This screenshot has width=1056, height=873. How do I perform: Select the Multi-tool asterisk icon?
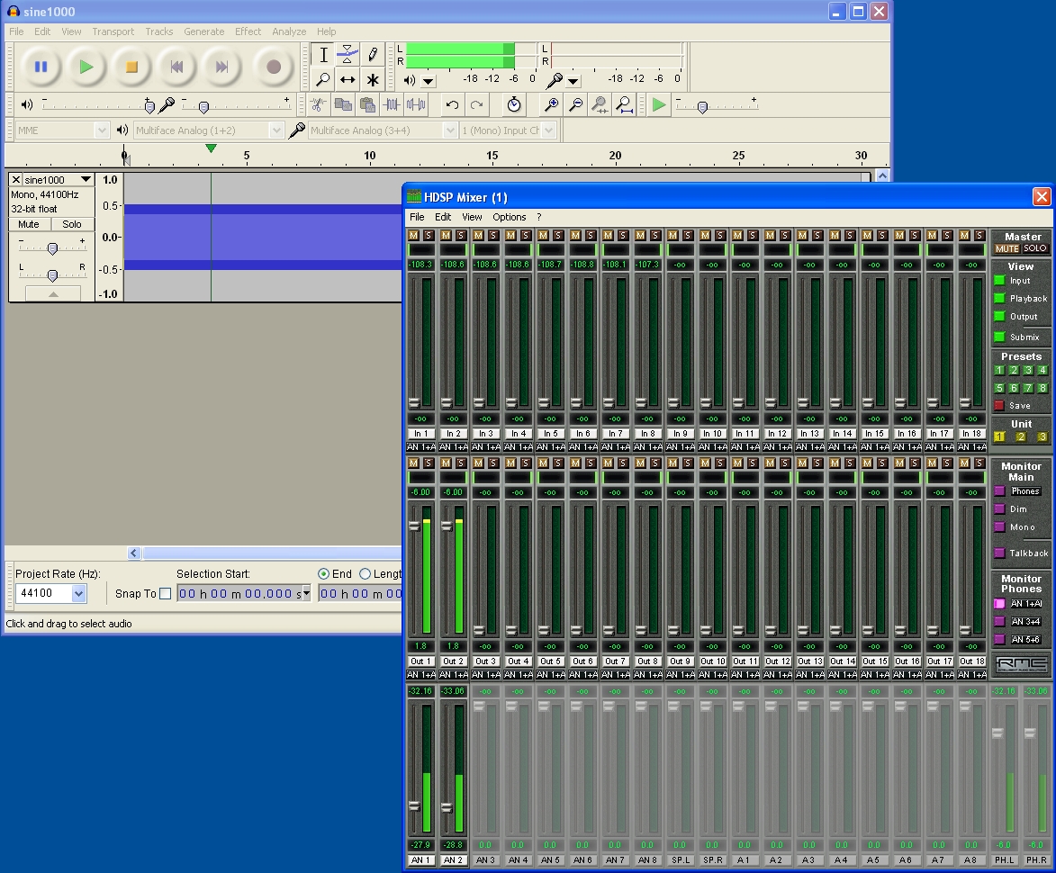pyautogui.click(x=373, y=79)
